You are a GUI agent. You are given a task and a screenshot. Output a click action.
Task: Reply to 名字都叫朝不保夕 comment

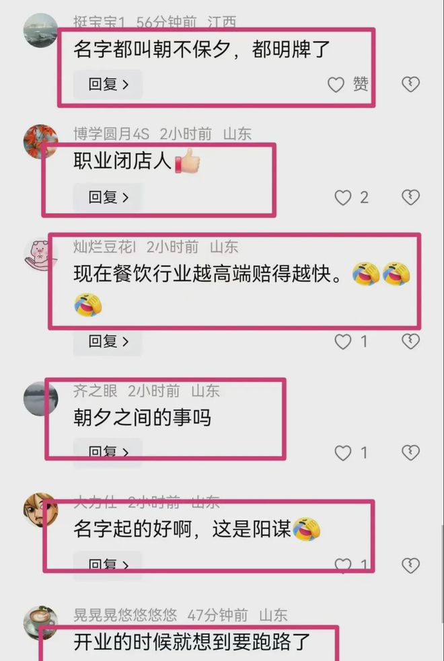pos(108,85)
